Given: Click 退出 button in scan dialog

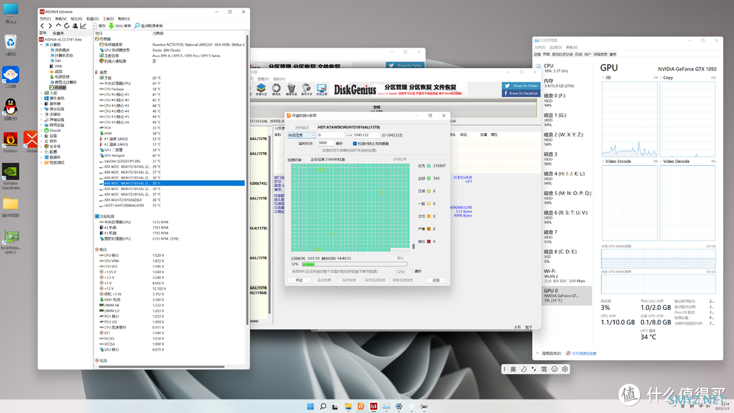Looking at the screenshot, I should pos(436,280).
